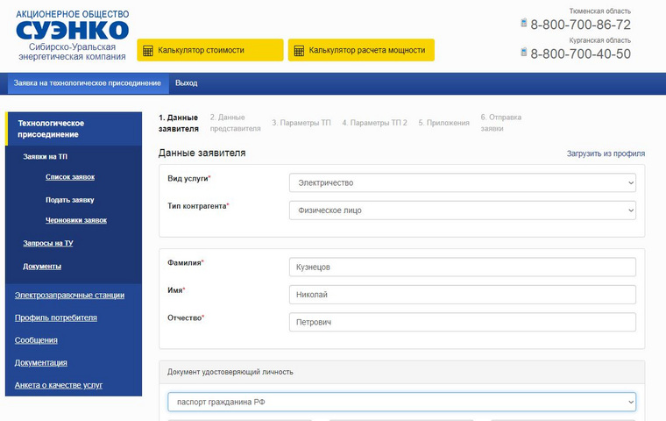The width and height of the screenshot is (666, 421).
Task: Click the Документ удостоверяющий личность section header
Action: click(402, 372)
